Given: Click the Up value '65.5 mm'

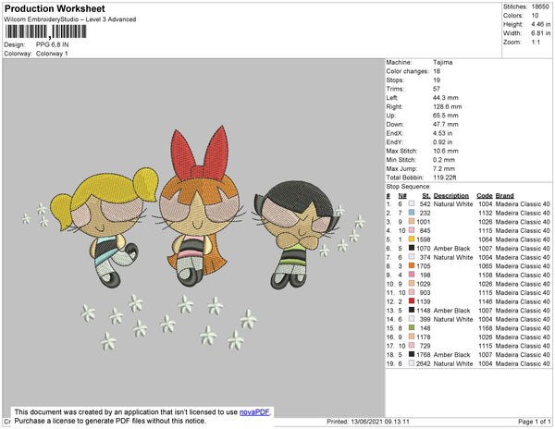Looking at the screenshot, I should 446,116.
